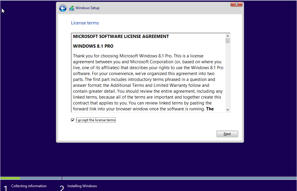Click the WINDOWS 8.1 PRO heading
Image resolution: width=297 pixels, height=191 pixels.
click(x=93, y=46)
